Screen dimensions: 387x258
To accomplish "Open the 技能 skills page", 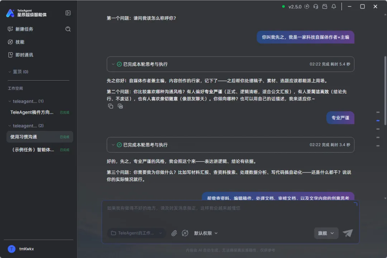I will click(x=16, y=42).
